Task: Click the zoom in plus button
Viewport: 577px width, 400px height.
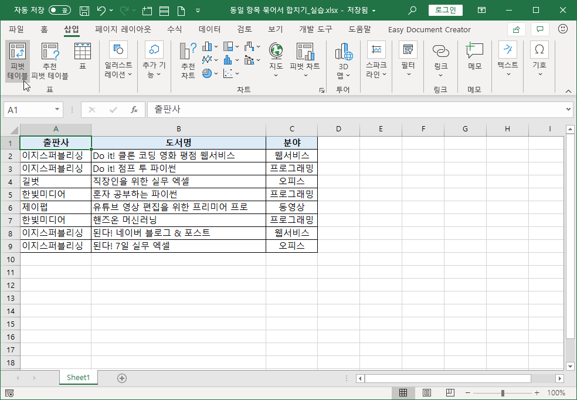Action: [537, 393]
